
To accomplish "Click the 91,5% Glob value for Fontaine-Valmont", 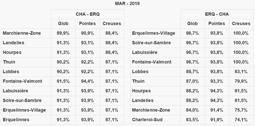I will [x=63, y=81].
